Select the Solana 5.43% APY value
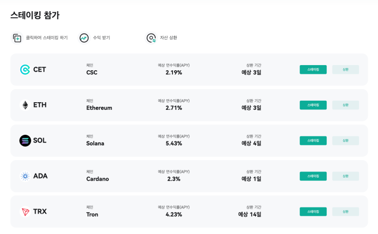This screenshot has width=378, height=234. point(173,143)
